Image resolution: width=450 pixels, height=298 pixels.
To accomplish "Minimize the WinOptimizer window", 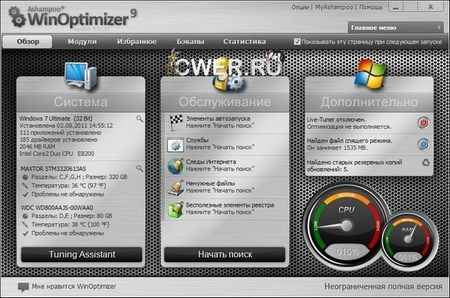I will (x=396, y=7).
